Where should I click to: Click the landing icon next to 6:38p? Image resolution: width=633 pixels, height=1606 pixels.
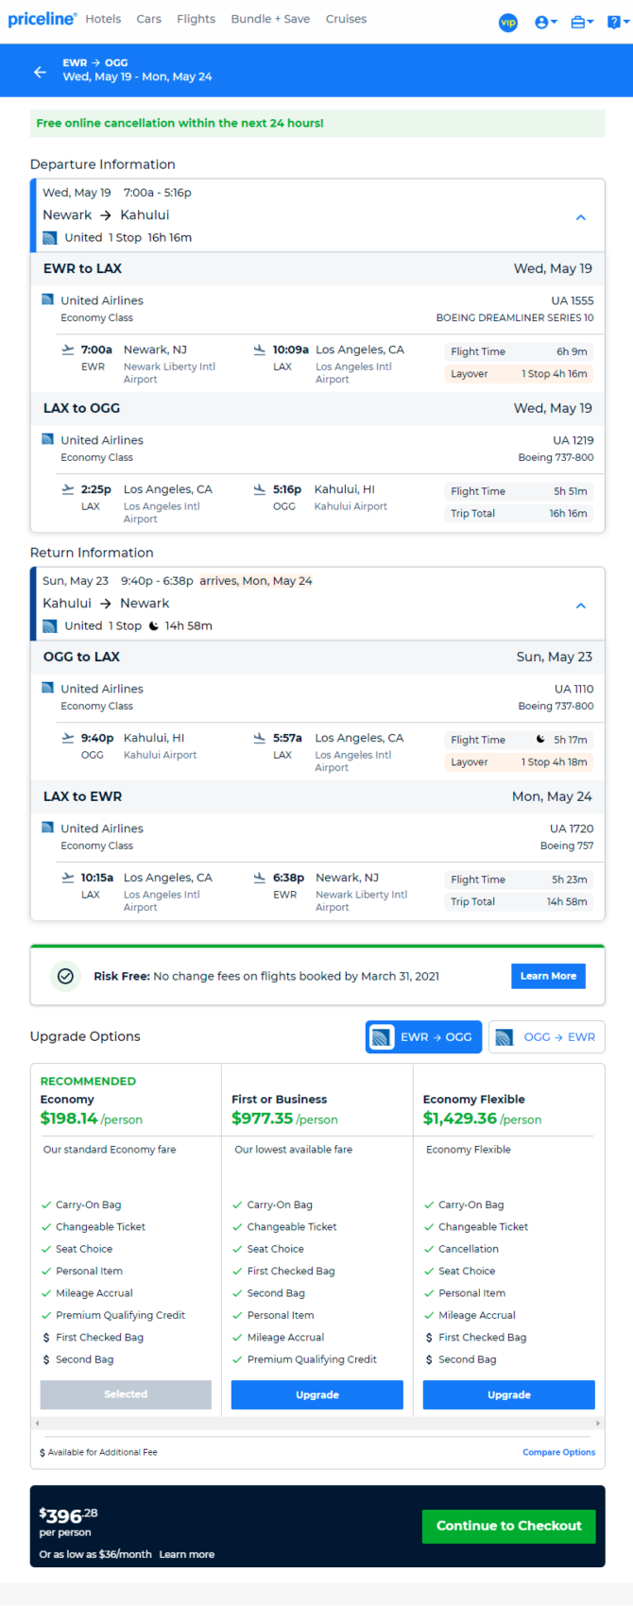pyautogui.click(x=260, y=878)
